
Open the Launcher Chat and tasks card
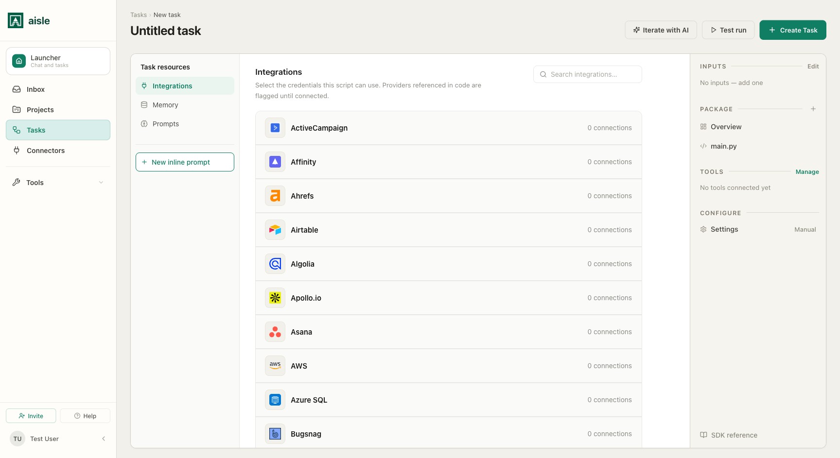click(x=58, y=61)
